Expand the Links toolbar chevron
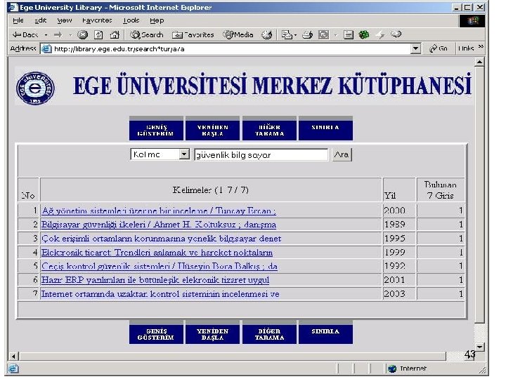 pyautogui.click(x=481, y=47)
